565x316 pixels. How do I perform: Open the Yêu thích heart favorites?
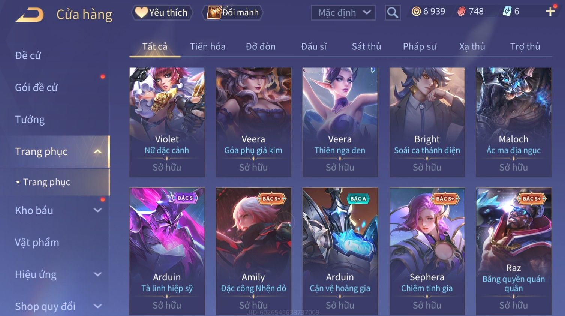pyautogui.click(x=162, y=12)
